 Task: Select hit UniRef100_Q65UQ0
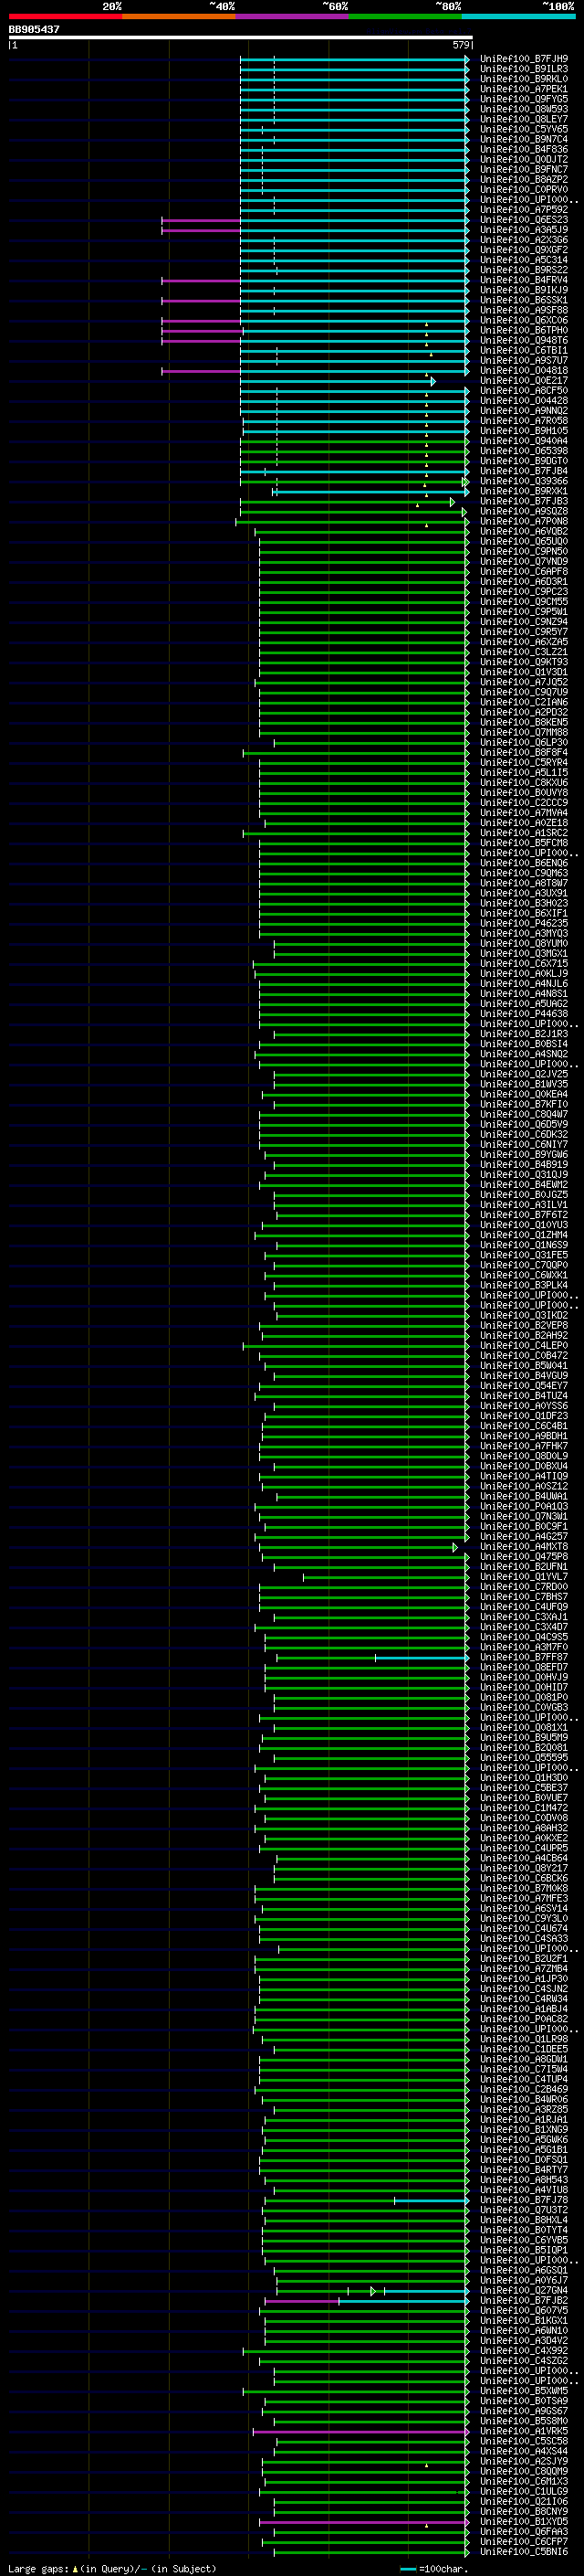(524, 541)
